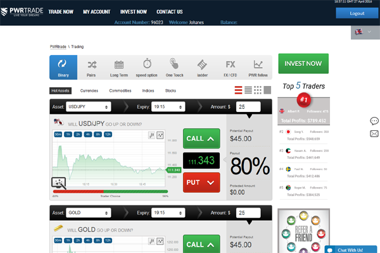Switch to compact lines list view
This screenshot has height=253, width=380.
coord(248,90)
